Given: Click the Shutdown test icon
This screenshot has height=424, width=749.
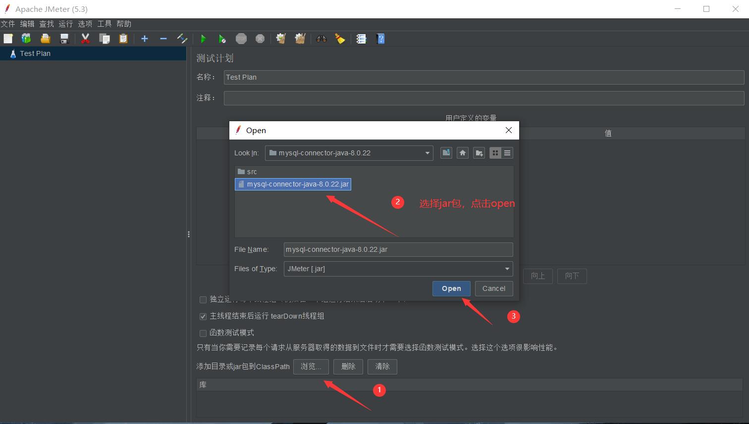Looking at the screenshot, I should tap(260, 39).
